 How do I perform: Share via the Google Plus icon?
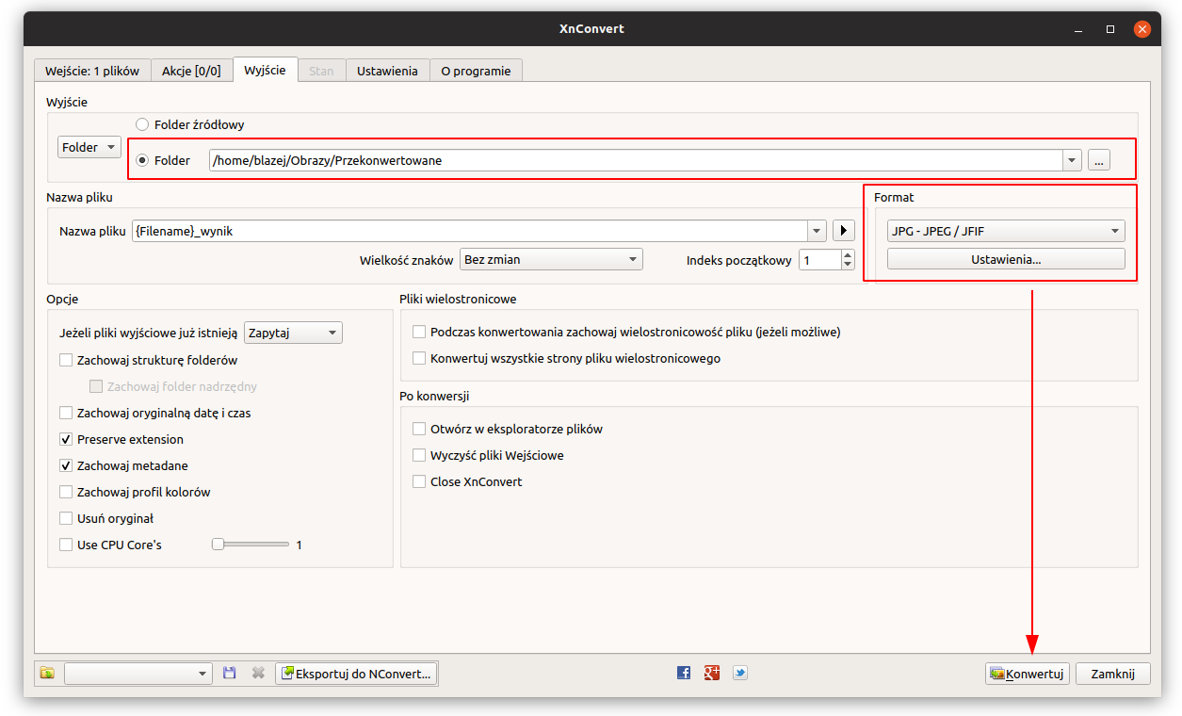pos(712,673)
